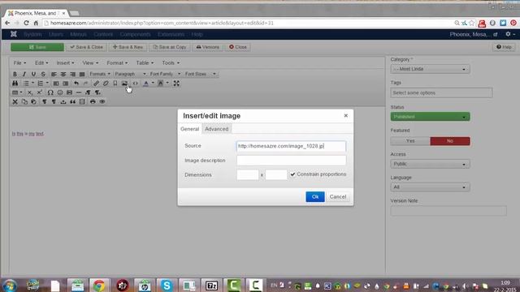The image size is (520, 292).
Task: Click the Tags select options field
Action: [441, 93]
